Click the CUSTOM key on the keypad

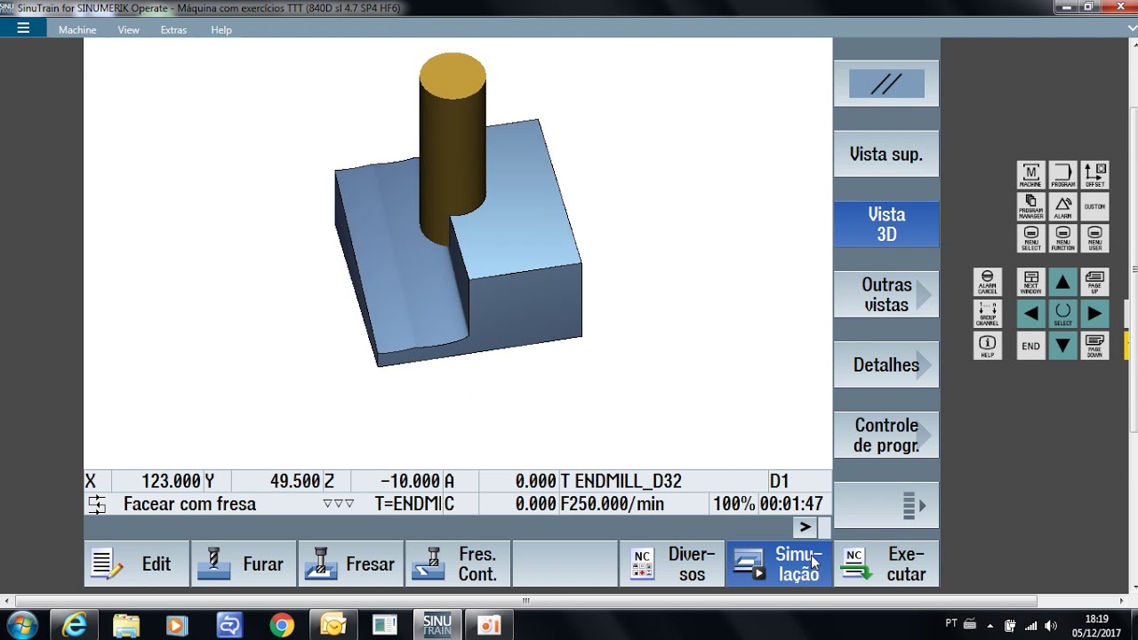pos(1094,207)
